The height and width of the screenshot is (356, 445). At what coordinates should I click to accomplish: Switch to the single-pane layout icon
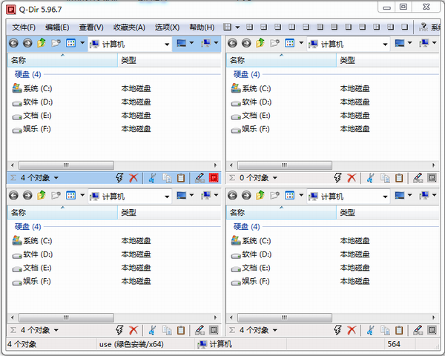(404, 27)
